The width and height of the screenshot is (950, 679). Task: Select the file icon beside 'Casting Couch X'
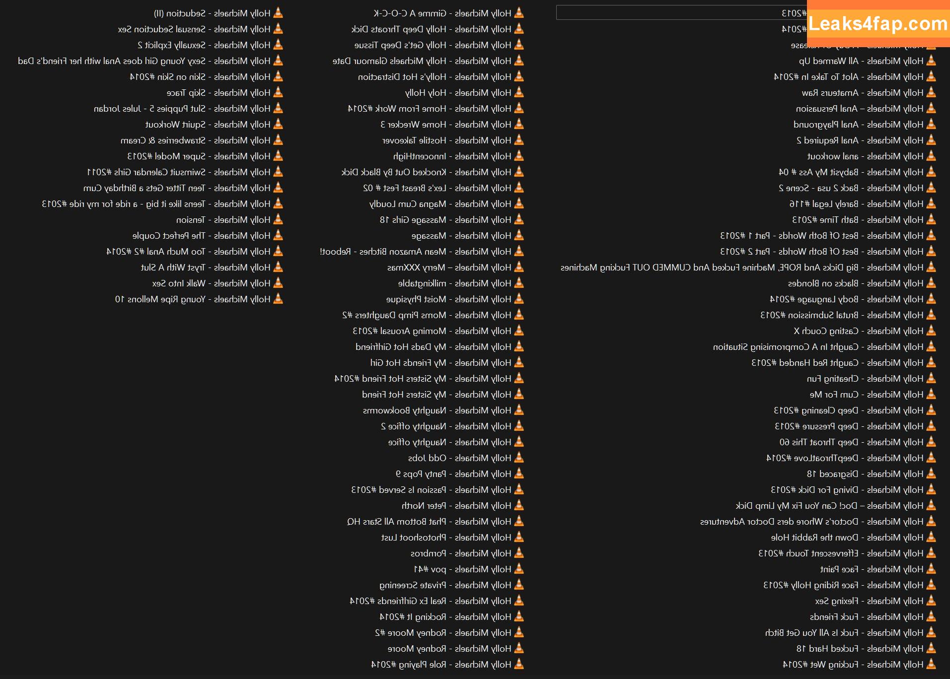click(931, 331)
